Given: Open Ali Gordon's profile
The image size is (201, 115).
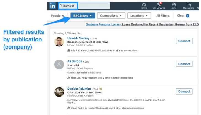Looking at the screenshot, I should click(75, 61).
